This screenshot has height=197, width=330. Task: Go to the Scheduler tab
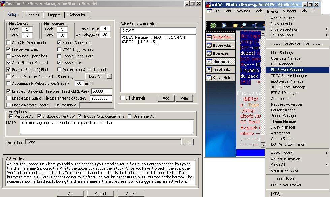(x=77, y=15)
